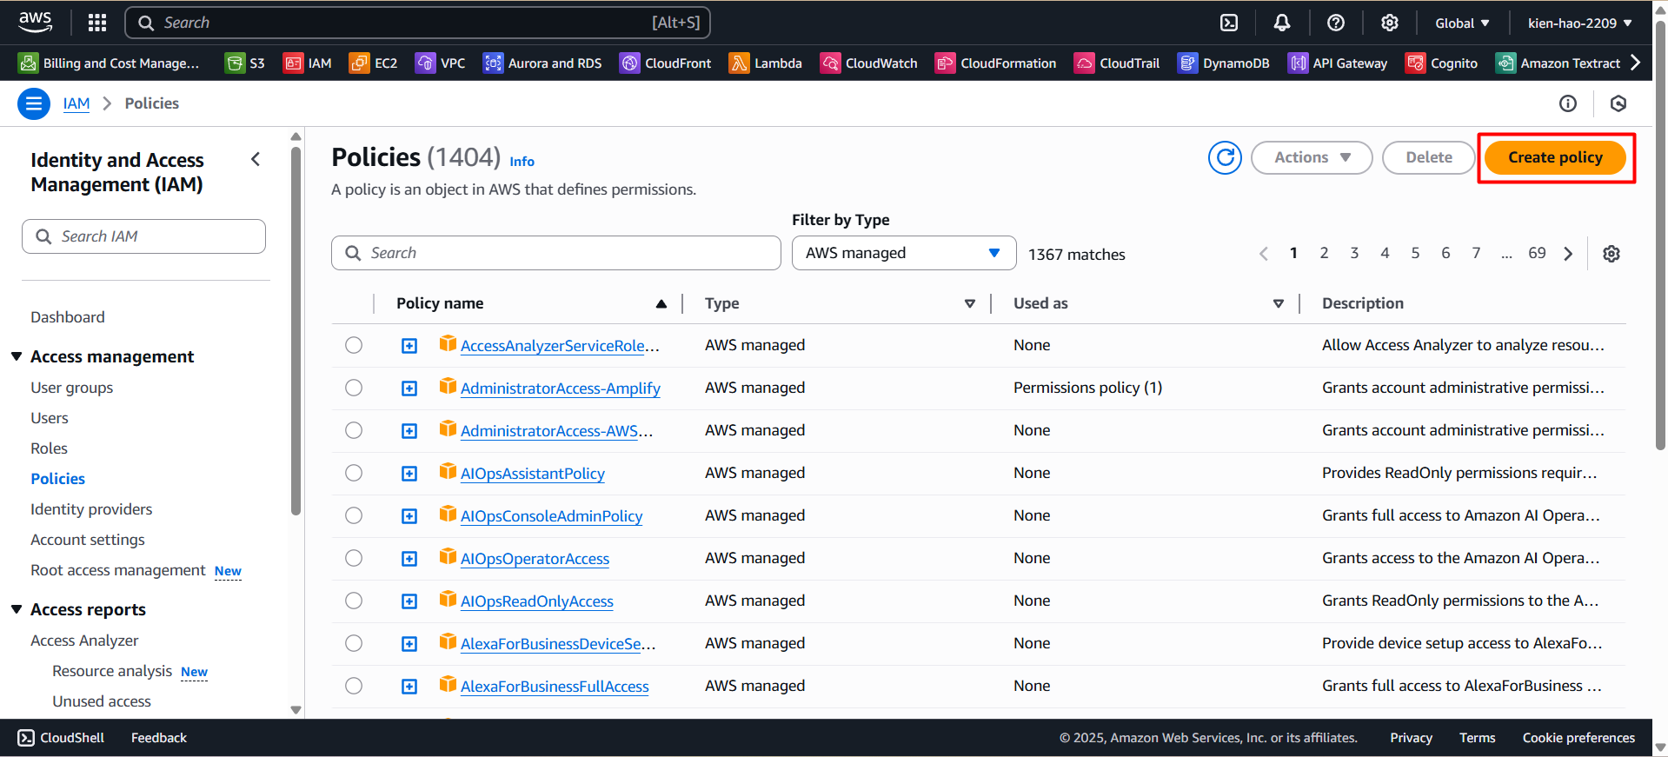This screenshot has height=757, width=1668.
Task: Refresh the policies list
Action: [1225, 157]
